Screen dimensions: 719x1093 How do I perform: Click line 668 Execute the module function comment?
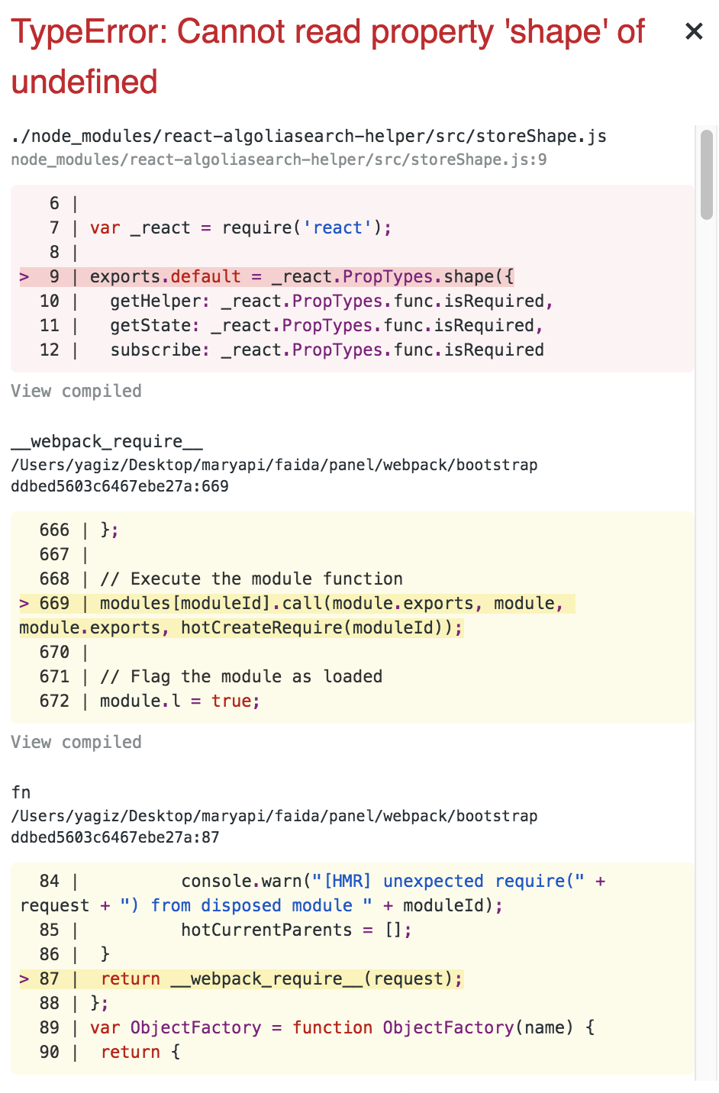251,579
